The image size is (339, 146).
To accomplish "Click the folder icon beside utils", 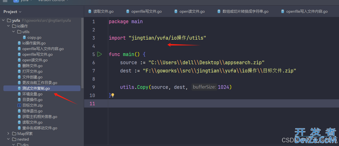I will [x=19, y=32].
